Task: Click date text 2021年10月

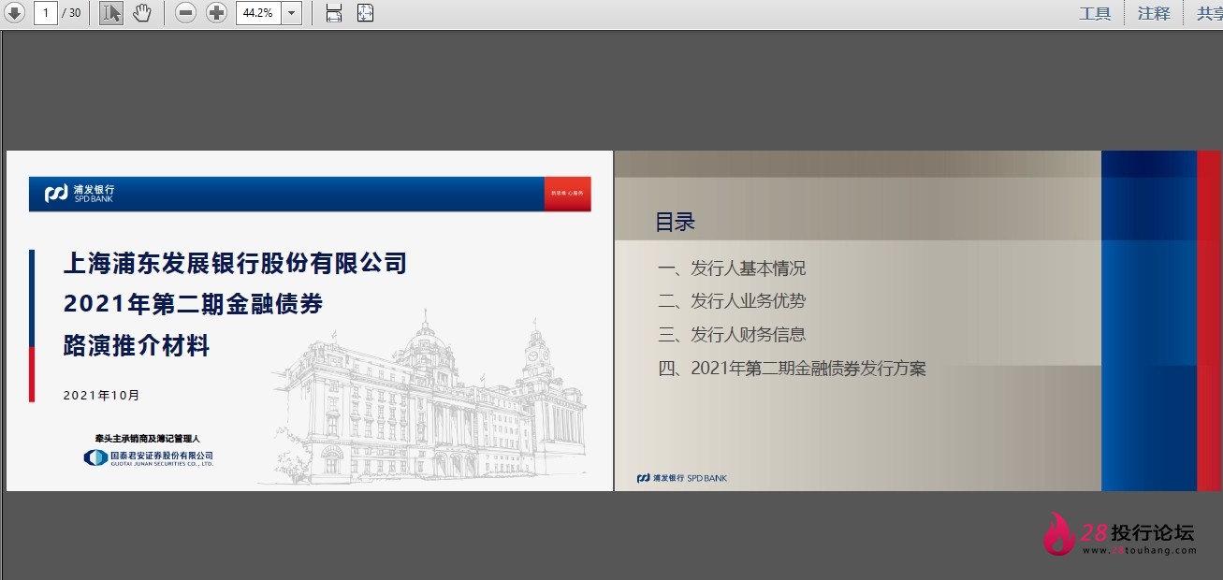Action: click(101, 395)
